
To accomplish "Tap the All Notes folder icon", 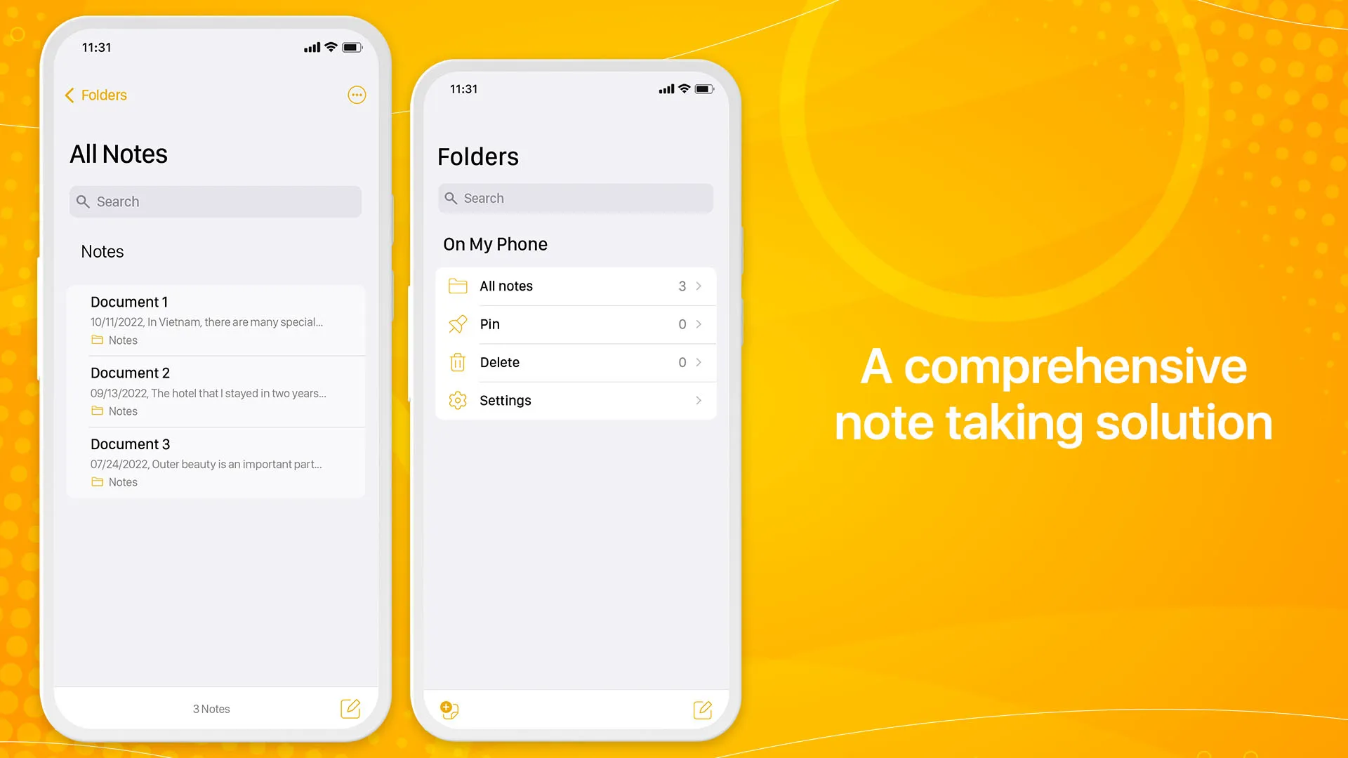I will click(457, 286).
